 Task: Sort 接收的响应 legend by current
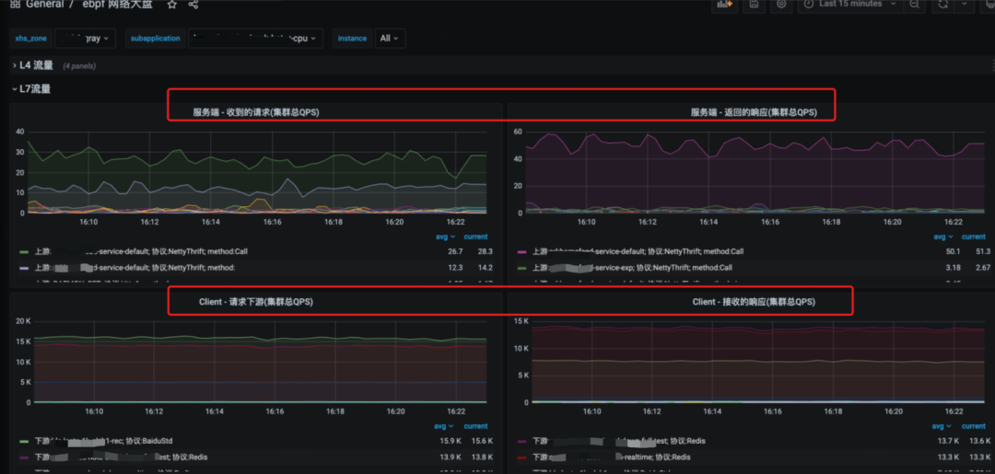click(974, 426)
